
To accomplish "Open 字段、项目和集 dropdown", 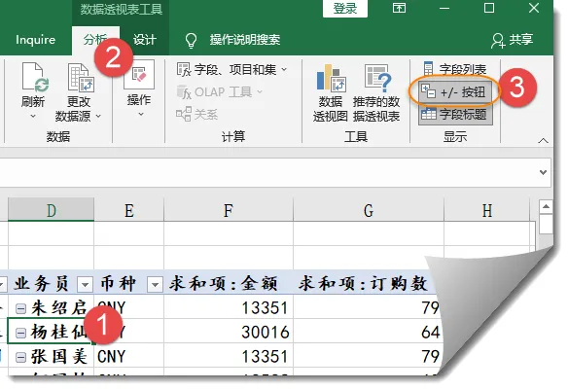I will [x=232, y=69].
